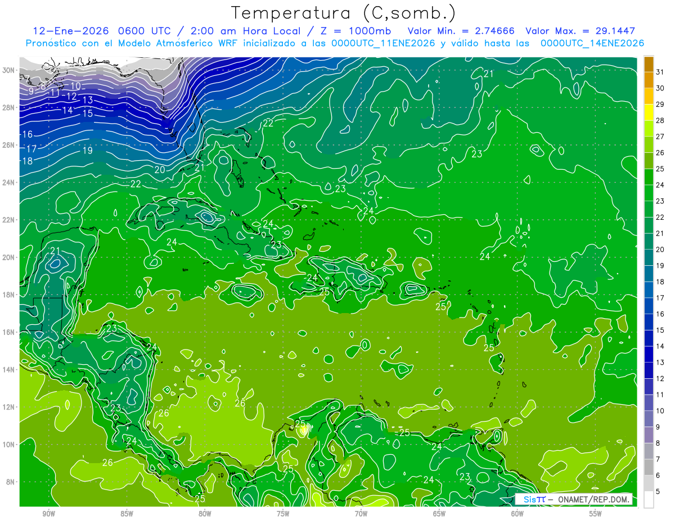The height and width of the screenshot is (521, 675).
Task: Click the contour label 20 on the map
Action: pyautogui.click(x=159, y=170)
